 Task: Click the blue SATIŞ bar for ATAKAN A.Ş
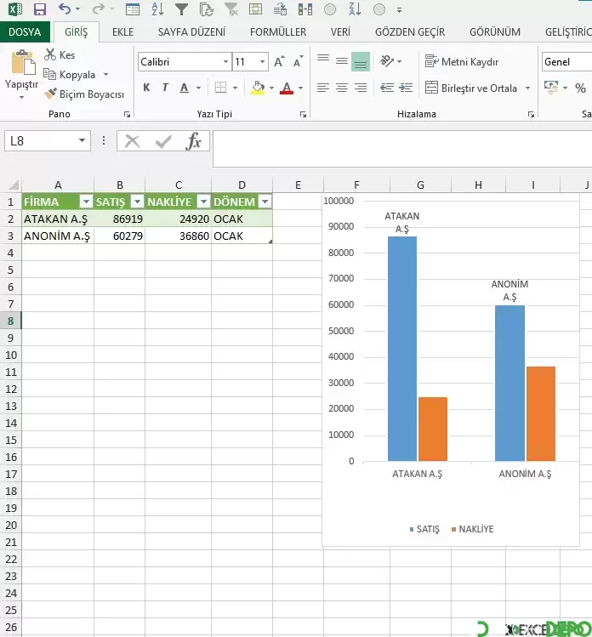pos(402,349)
